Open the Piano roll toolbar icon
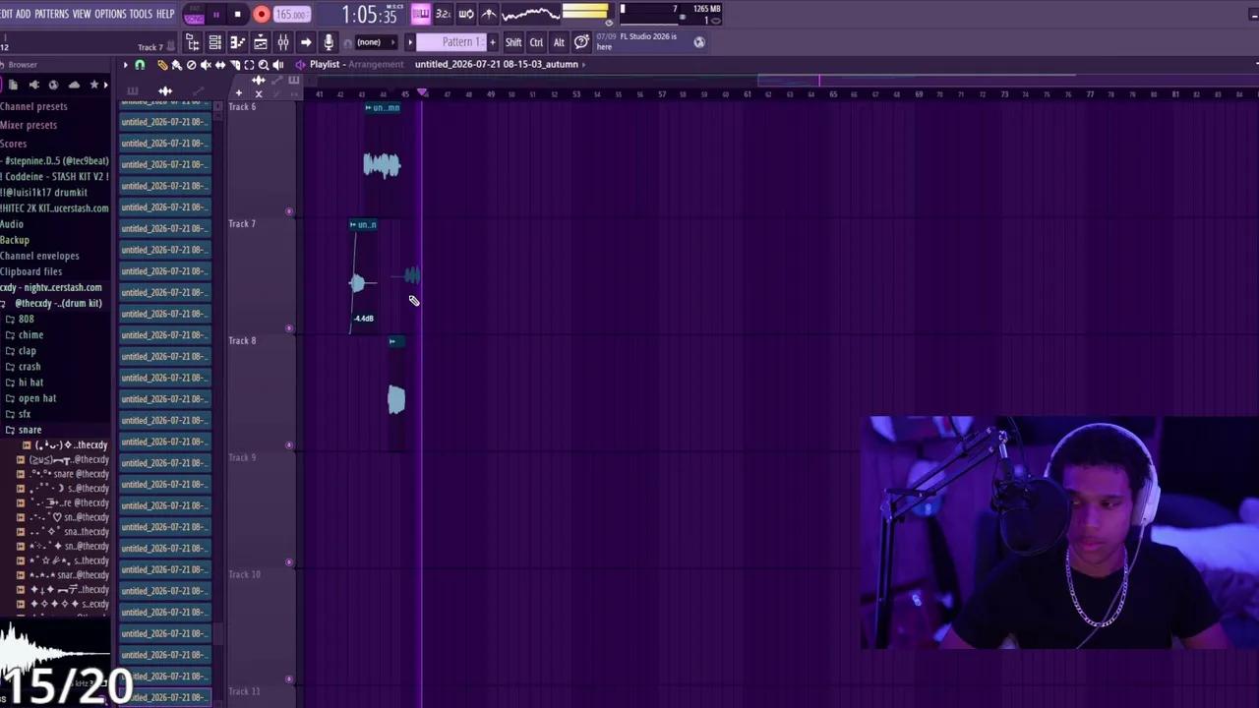The height and width of the screenshot is (708, 1259). 238,42
